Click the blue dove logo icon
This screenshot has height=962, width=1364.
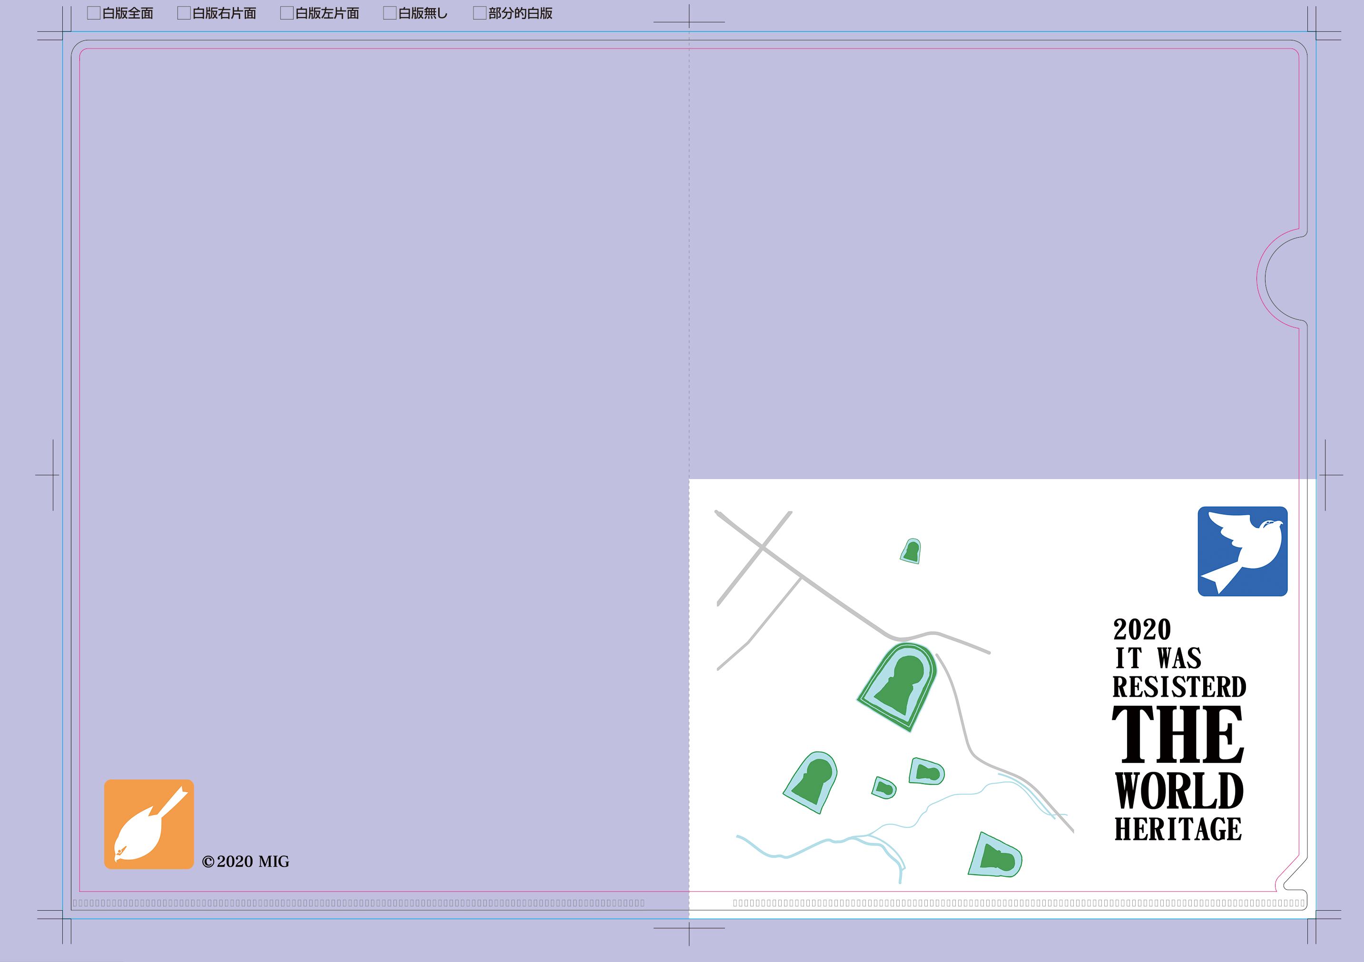point(1242,551)
